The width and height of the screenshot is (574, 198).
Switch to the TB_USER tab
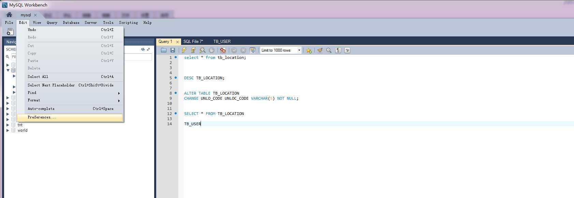[222, 42]
